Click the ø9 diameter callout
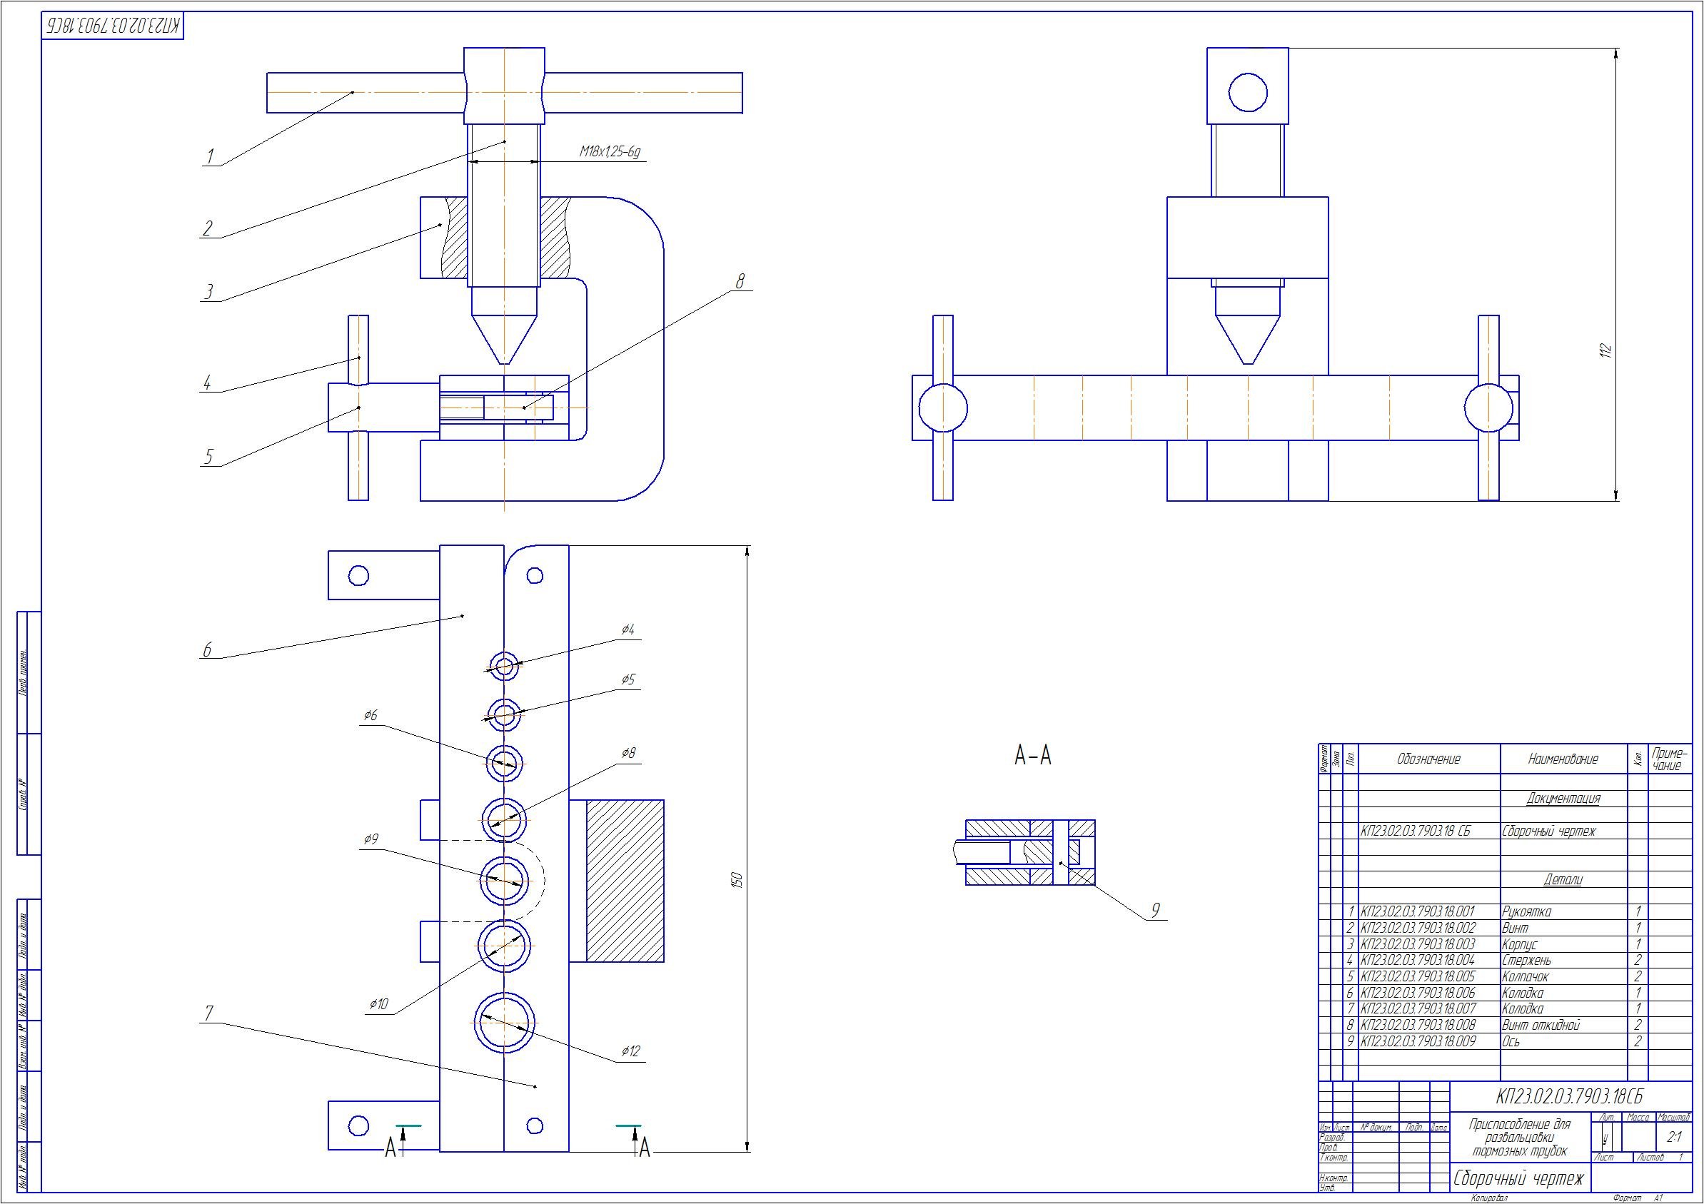Image resolution: width=1704 pixels, height=1204 pixels. click(371, 839)
